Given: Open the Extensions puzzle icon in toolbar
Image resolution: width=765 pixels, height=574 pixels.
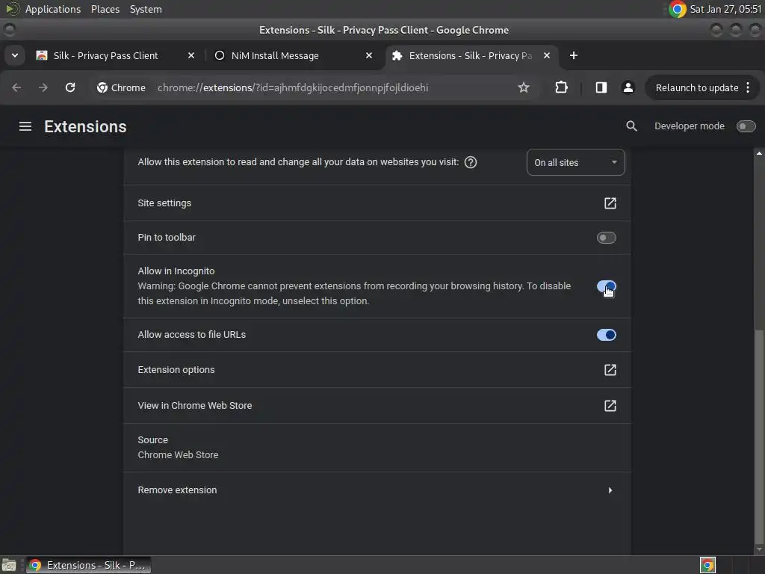Looking at the screenshot, I should click(x=562, y=87).
